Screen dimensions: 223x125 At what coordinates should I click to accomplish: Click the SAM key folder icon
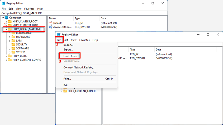pyautogui.click(x=13, y=41)
